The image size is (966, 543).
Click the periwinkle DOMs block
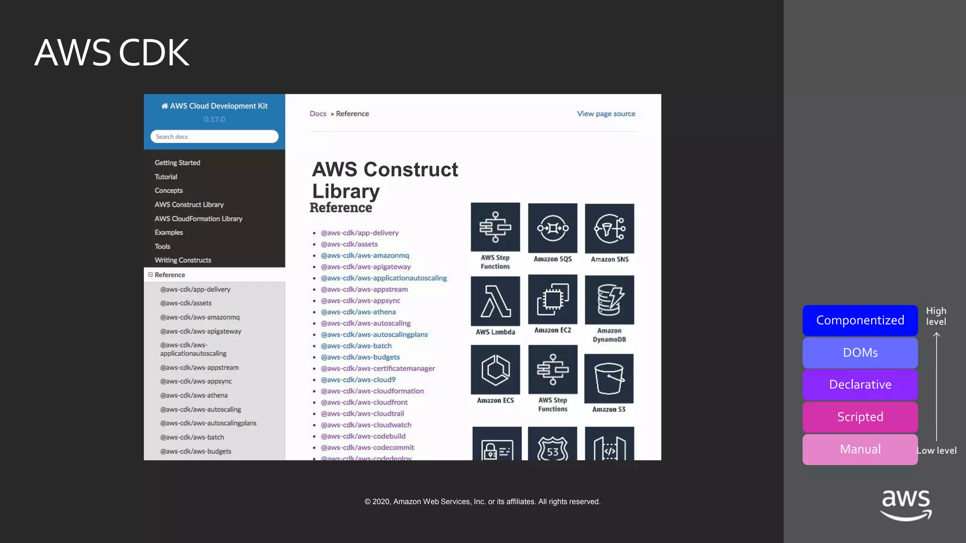coord(860,353)
